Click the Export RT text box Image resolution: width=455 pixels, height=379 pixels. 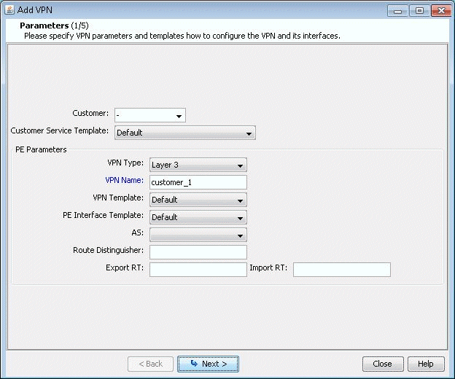click(198, 270)
